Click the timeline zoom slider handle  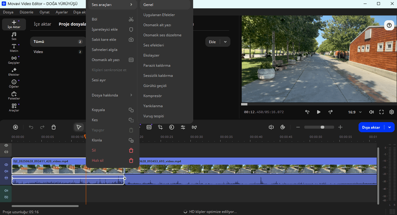tap(322, 127)
